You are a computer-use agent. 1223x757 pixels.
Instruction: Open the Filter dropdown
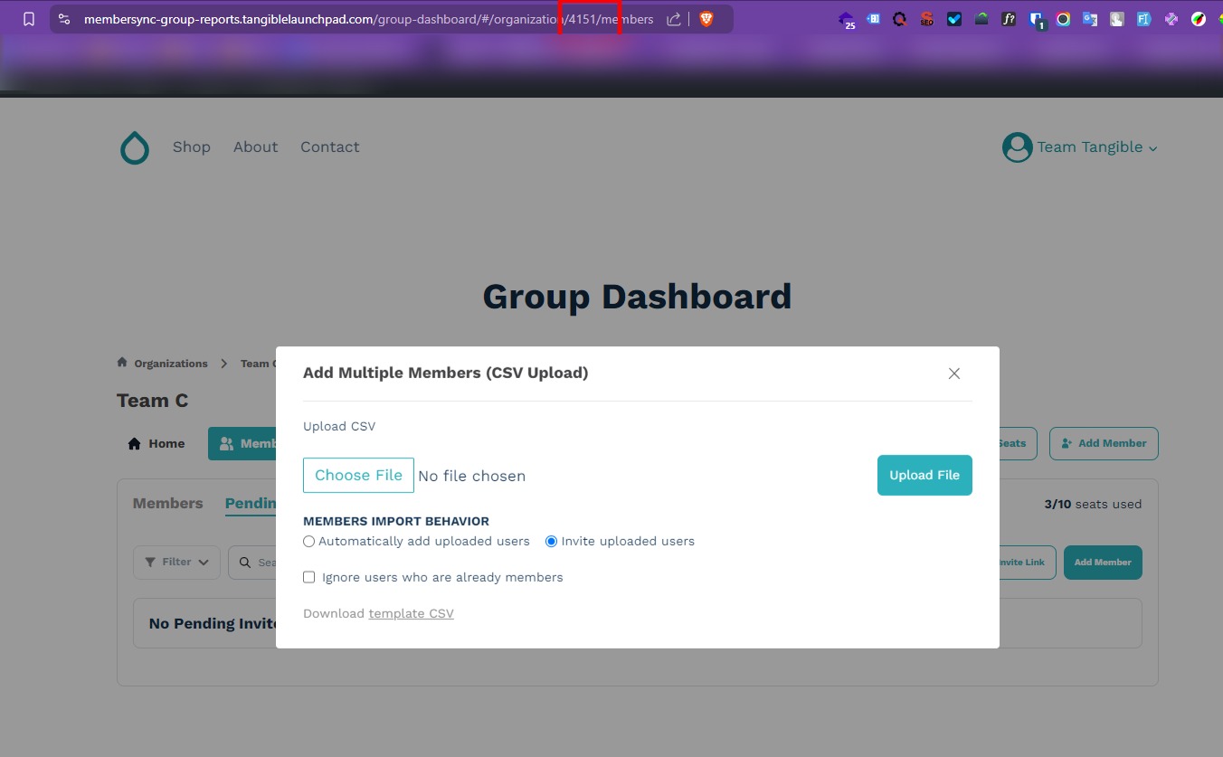[176, 562]
